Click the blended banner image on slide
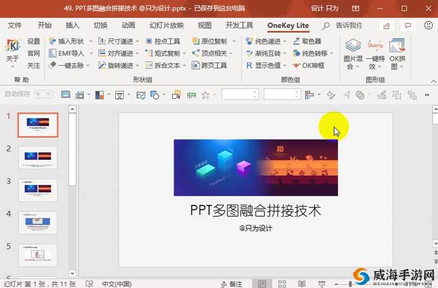This screenshot has width=438, height=288. (256, 167)
